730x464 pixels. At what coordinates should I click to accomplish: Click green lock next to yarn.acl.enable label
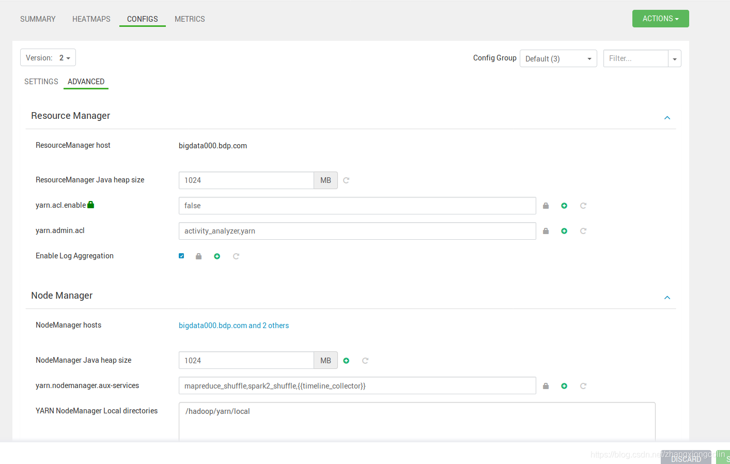tap(91, 205)
